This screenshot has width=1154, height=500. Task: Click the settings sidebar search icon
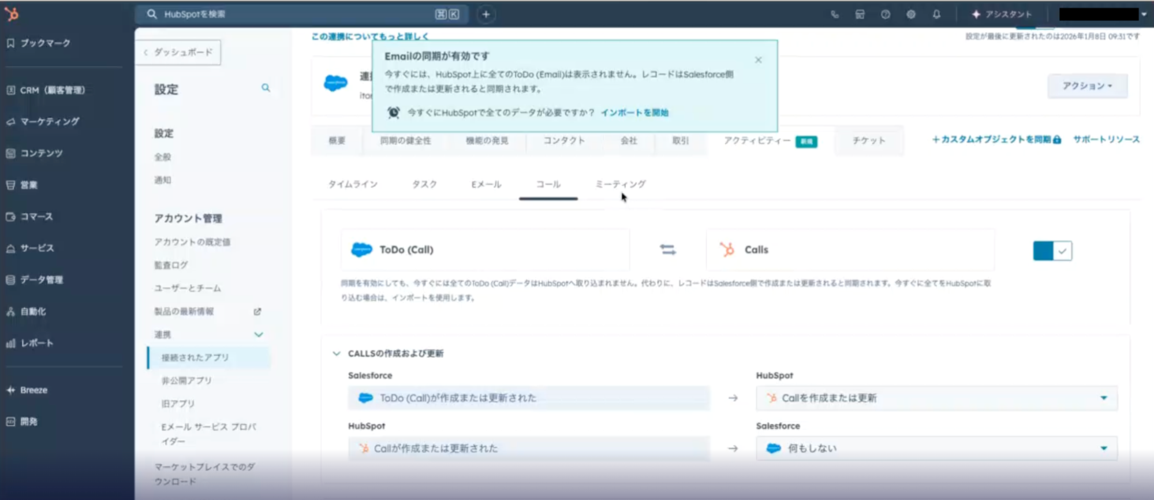tap(266, 88)
